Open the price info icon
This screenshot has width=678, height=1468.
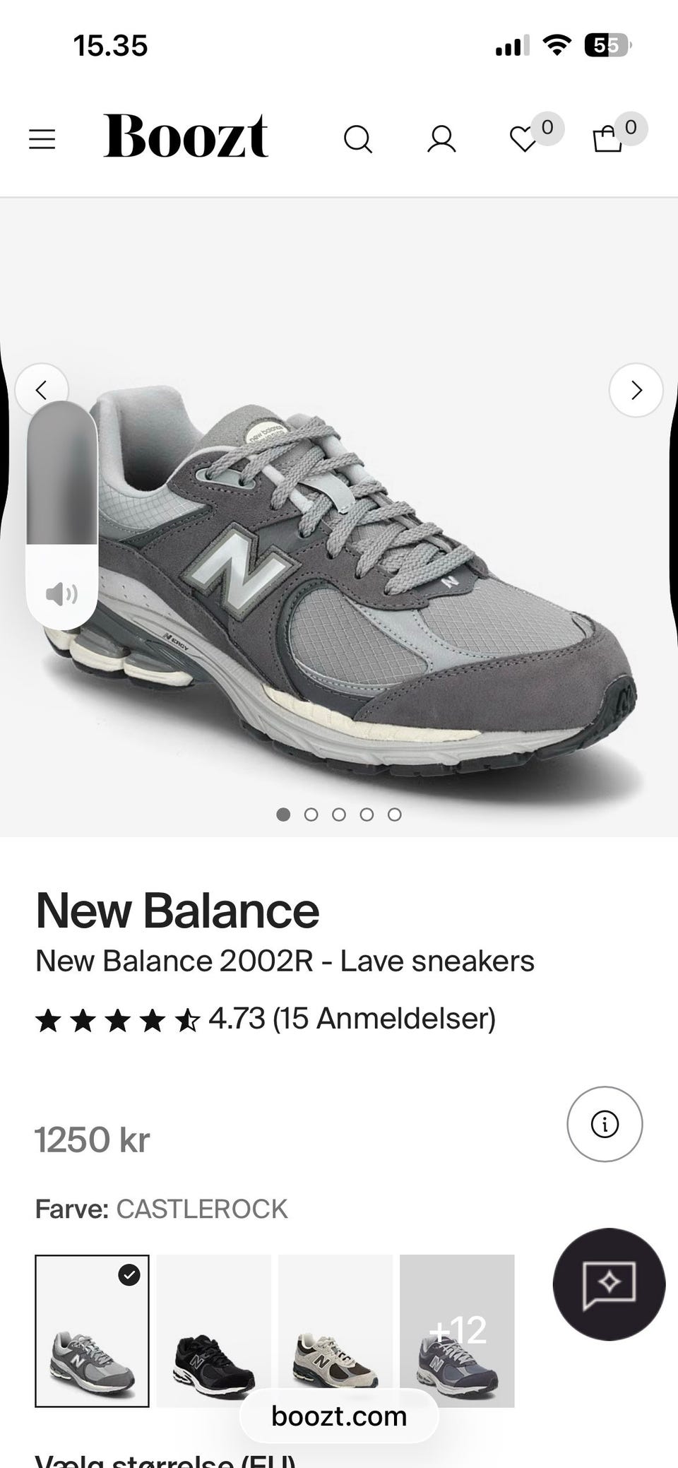point(605,1124)
